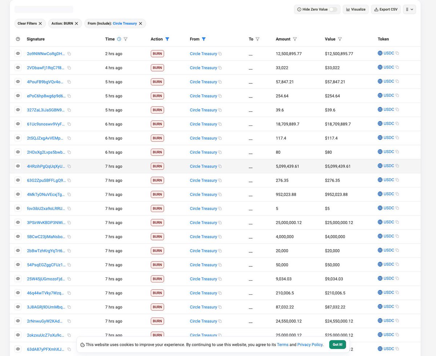Click the Token column header
This screenshot has width=436, height=356.
pos(383,39)
